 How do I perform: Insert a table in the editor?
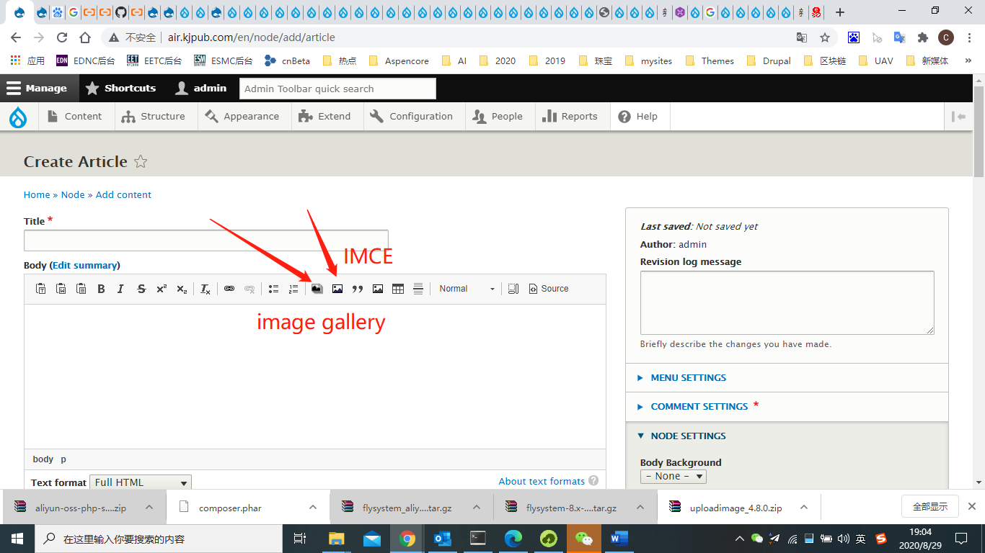[x=397, y=289]
